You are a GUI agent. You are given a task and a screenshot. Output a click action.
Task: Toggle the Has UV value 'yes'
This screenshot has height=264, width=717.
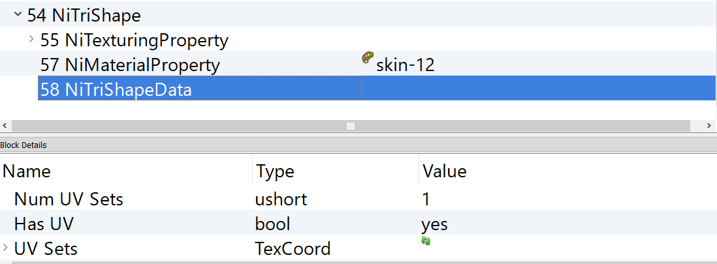pyautogui.click(x=434, y=224)
